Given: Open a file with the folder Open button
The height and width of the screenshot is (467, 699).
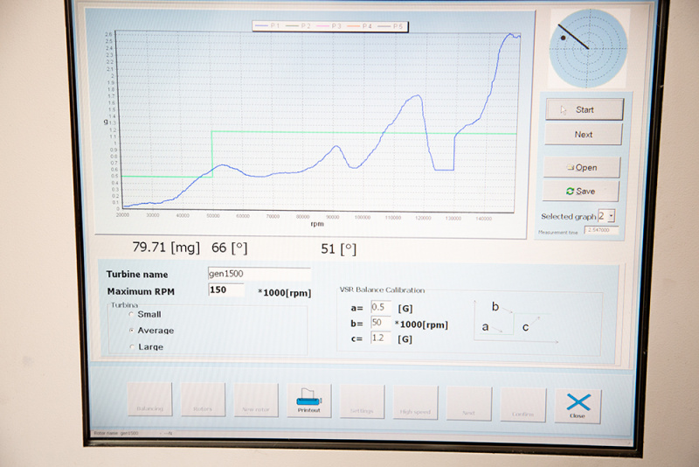Looking at the screenshot, I should (x=581, y=167).
